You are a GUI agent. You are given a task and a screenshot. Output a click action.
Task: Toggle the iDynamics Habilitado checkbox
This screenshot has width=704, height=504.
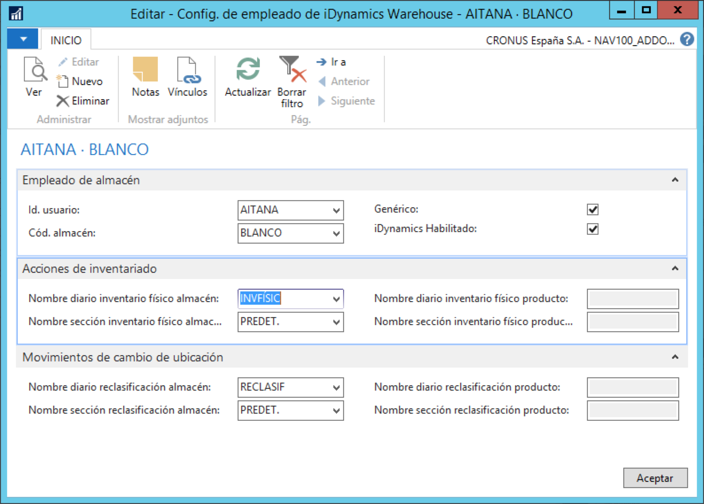coord(593,229)
